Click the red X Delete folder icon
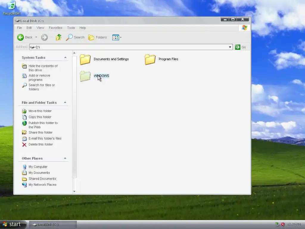 (x=24, y=145)
